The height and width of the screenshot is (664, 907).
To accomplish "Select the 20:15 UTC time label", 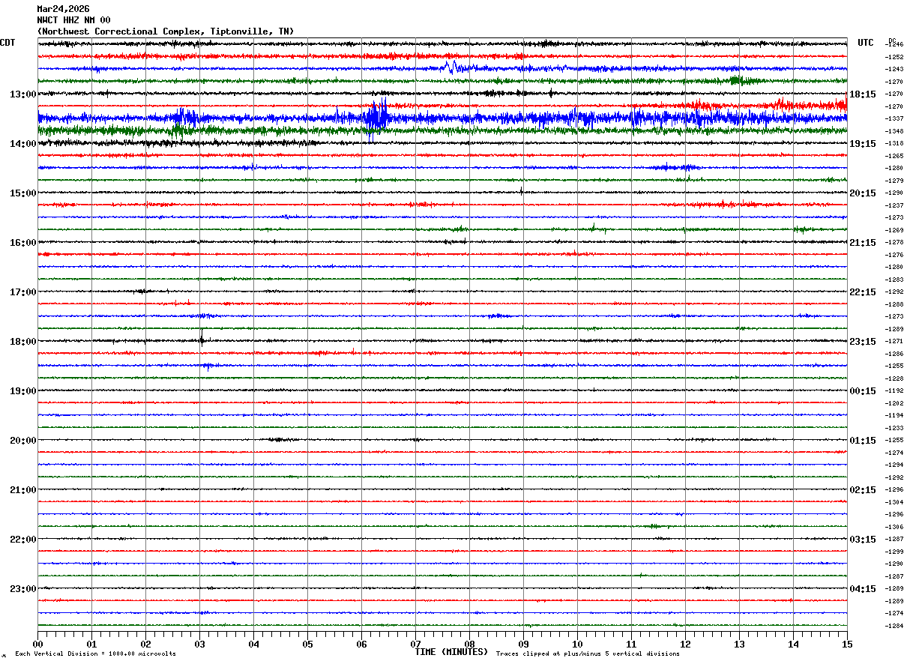I will click(x=863, y=193).
